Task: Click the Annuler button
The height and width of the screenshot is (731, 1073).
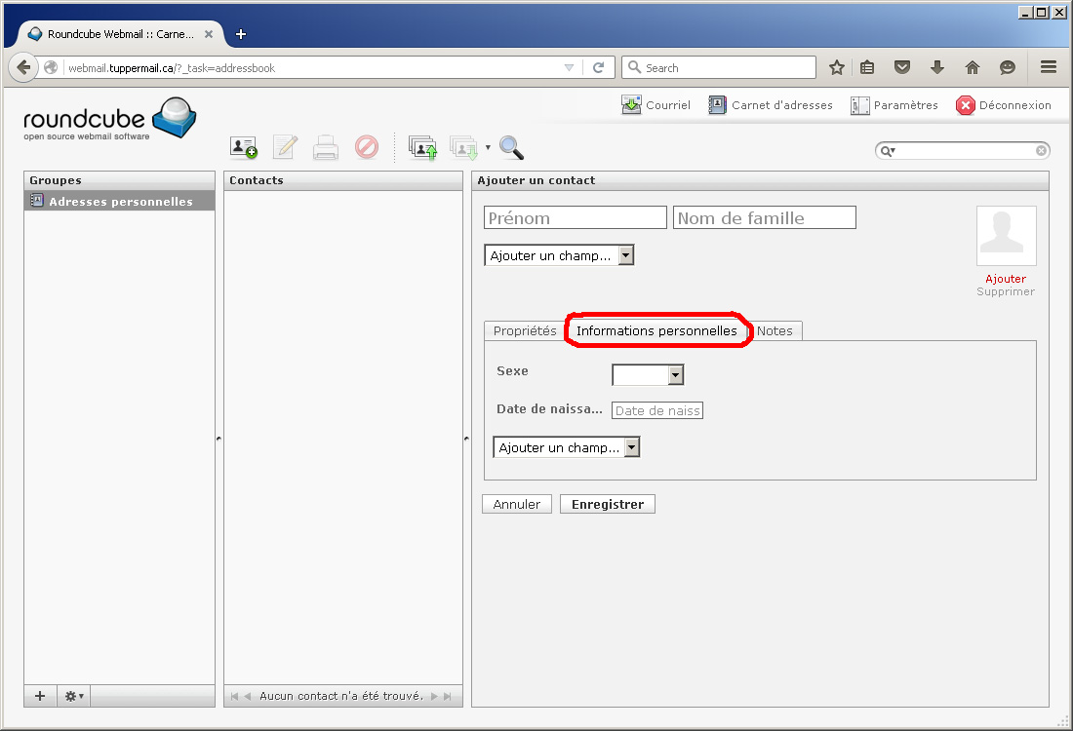Action: (x=517, y=504)
